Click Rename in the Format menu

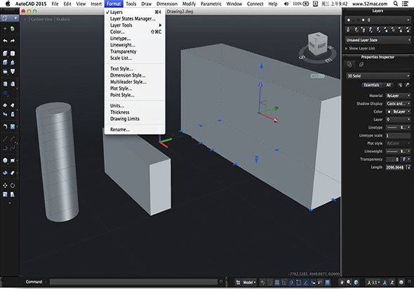point(135,129)
